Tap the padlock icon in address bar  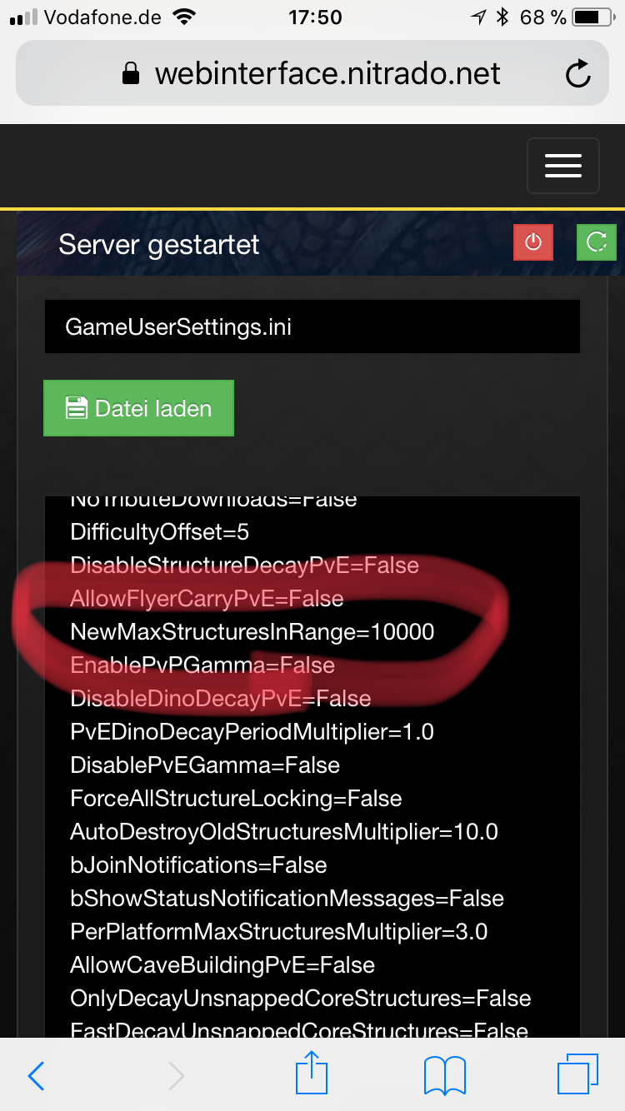point(131,75)
